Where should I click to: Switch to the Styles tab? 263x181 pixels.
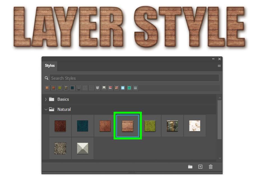click(x=50, y=66)
